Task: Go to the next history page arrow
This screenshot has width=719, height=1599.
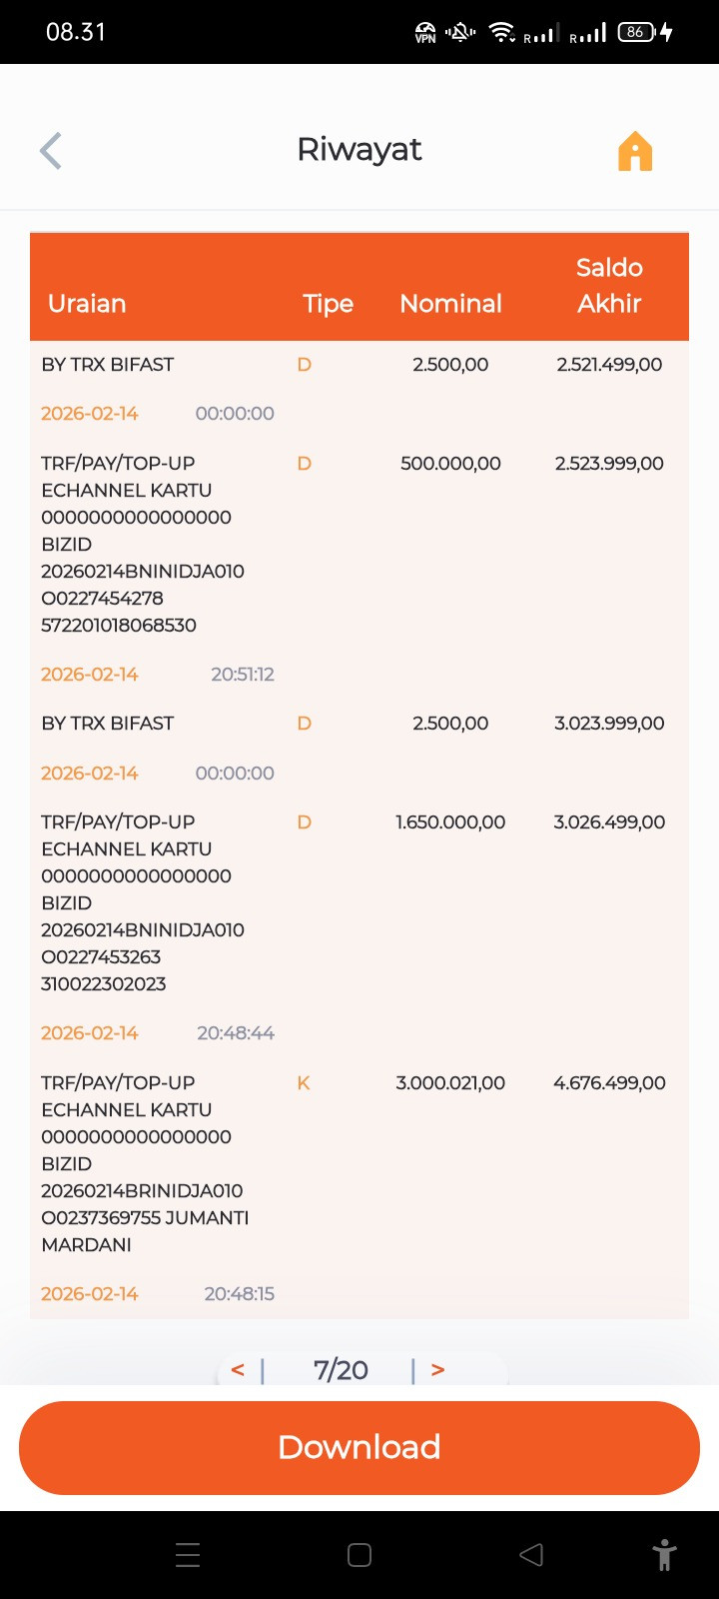Action: [x=437, y=1369]
